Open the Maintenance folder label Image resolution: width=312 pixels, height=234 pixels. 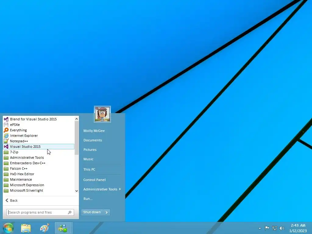coord(21,179)
